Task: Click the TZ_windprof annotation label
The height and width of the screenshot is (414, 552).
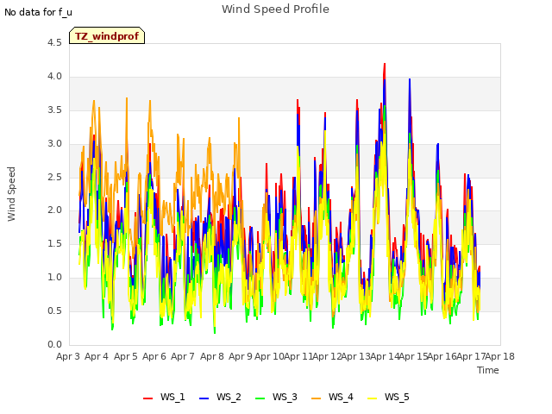Action: (x=107, y=35)
